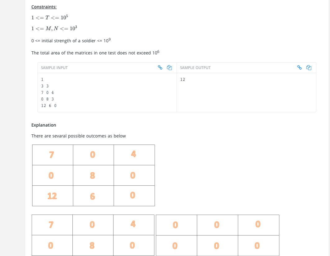
Task: Select the 6 cell in first grid
Action: [93, 196]
